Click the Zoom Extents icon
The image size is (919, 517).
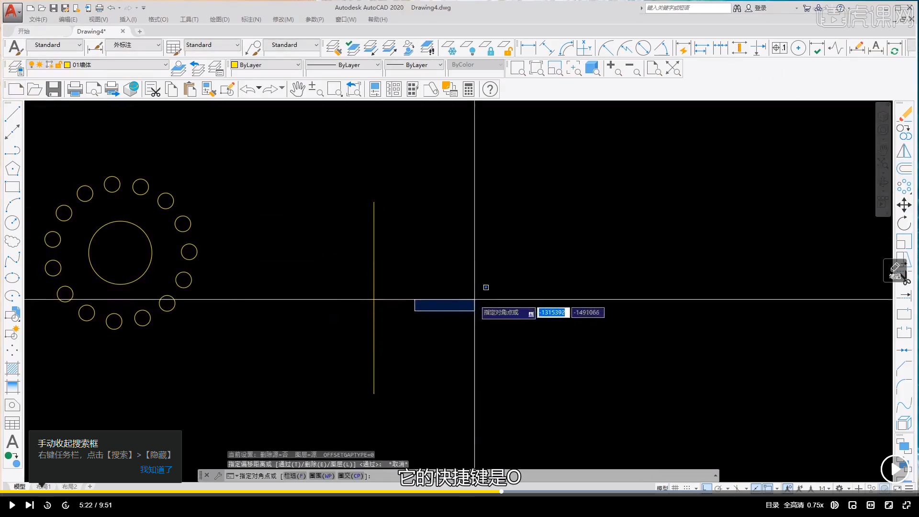coord(673,68)
